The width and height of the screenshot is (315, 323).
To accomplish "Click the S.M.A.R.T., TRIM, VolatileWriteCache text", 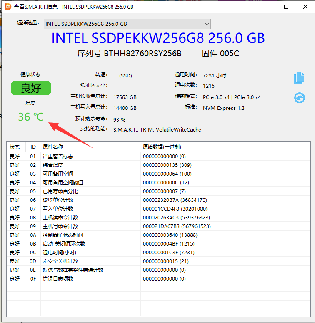I will point(157,130).
